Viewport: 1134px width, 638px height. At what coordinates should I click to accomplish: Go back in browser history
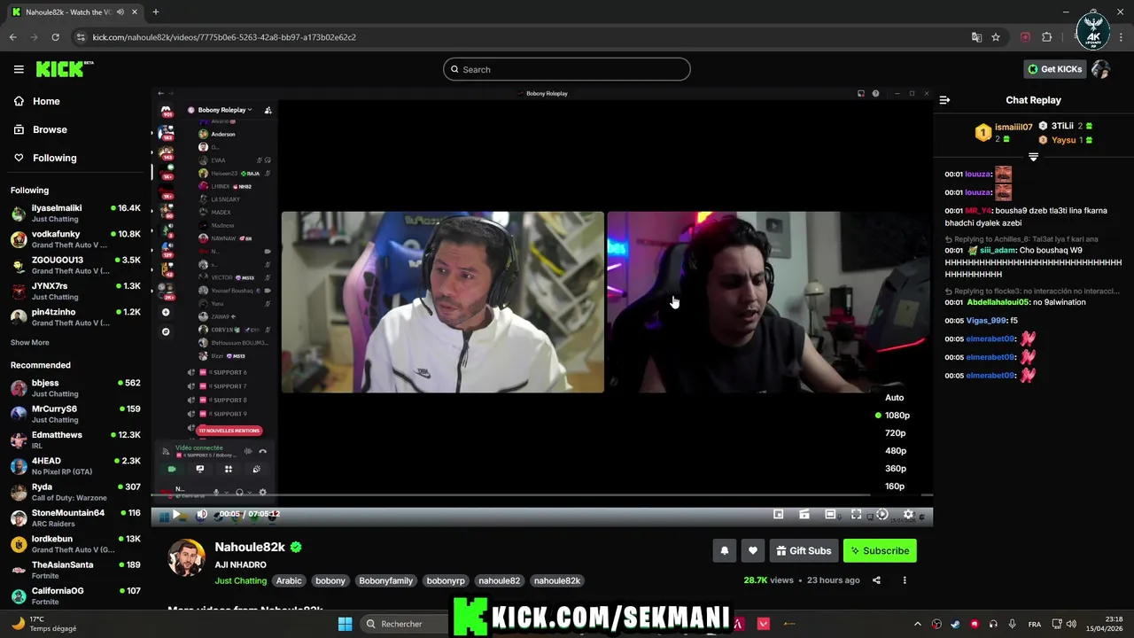tap(12, 37)
